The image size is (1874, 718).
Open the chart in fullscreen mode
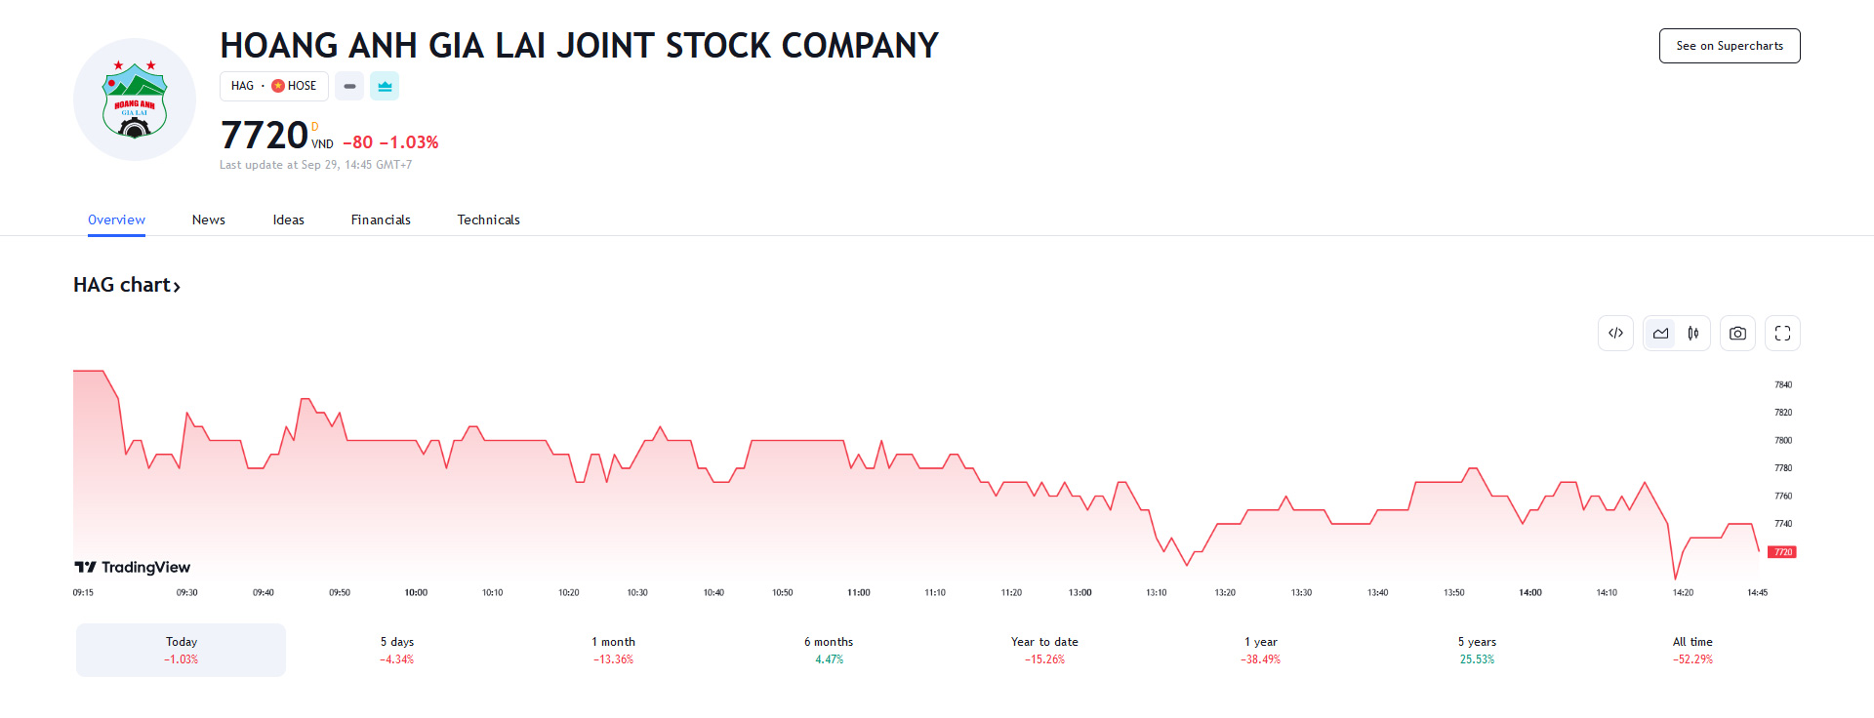click(1782, 334)
